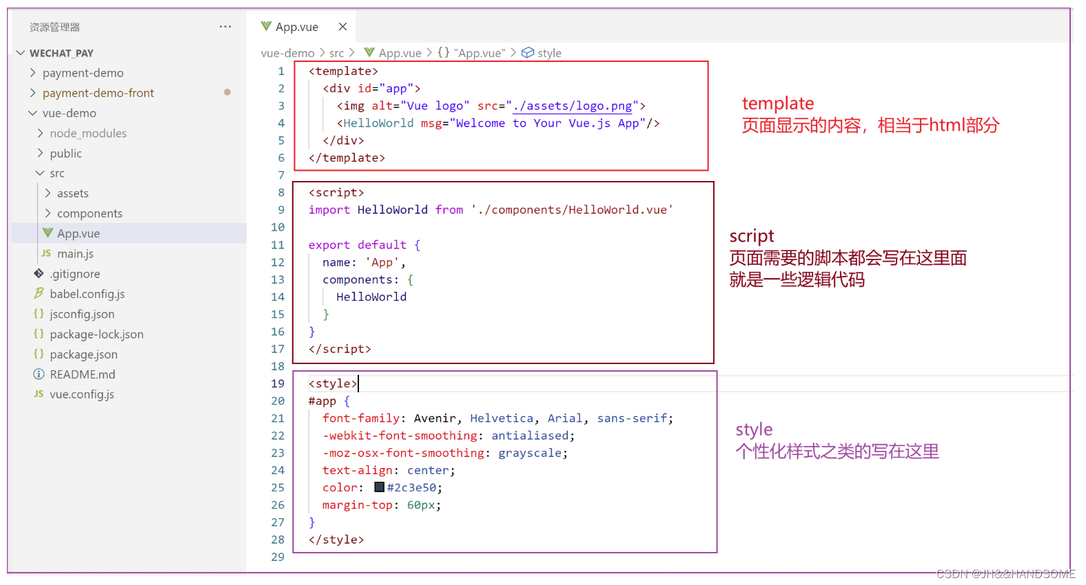Click the Vue icon on App.vue tab
Viewport: 1086px width, 585px height.
(266, 26)
